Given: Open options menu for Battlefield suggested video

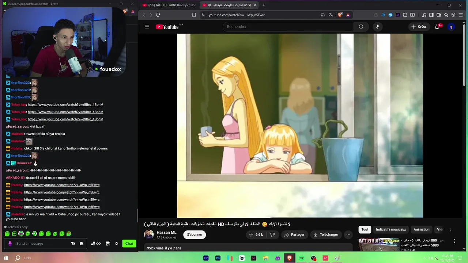Looking at the screenshot, I should 454,241.
